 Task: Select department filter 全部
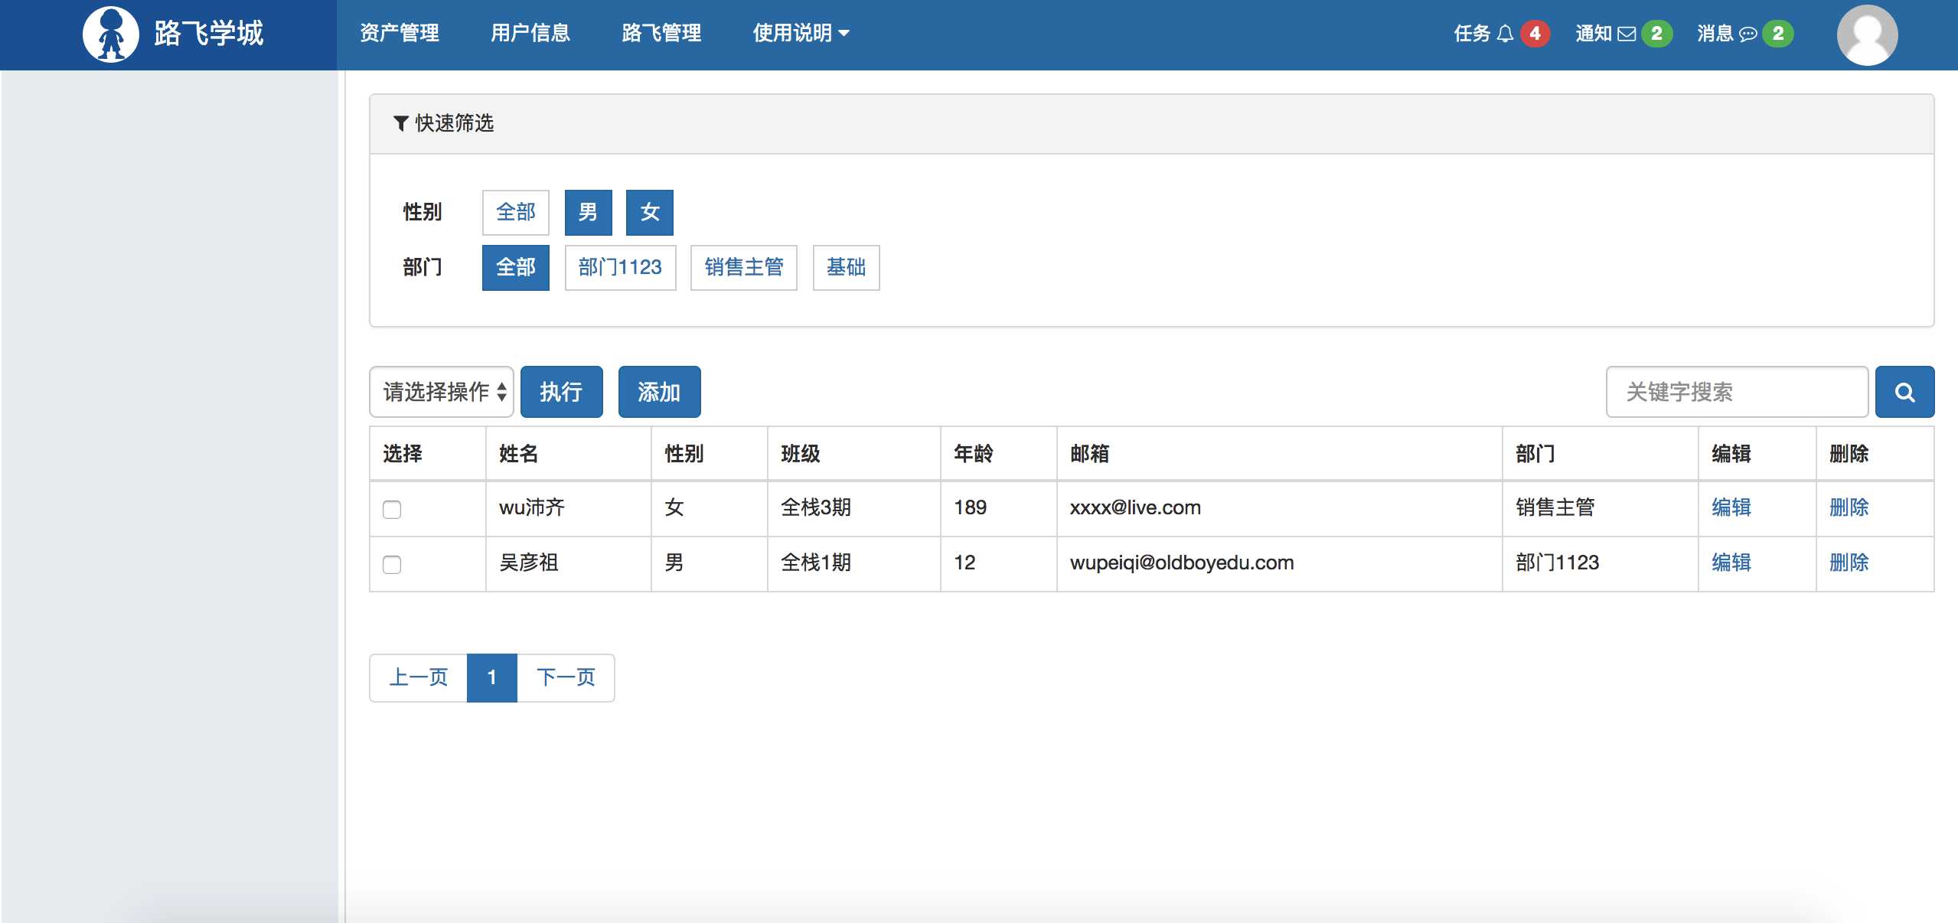pyautogui.click(x=515, y=267)
